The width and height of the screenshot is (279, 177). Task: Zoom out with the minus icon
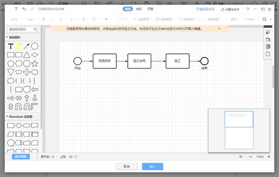tap(251, 157)
